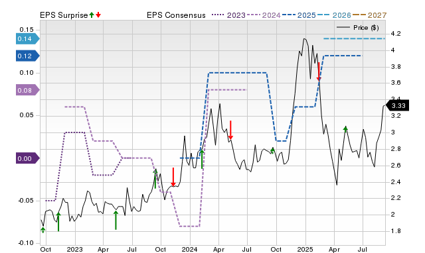Screen dimensions: 425x253
Task: Click the 2024 EPS consensus legend entry
Action: [x=264, y=15]
